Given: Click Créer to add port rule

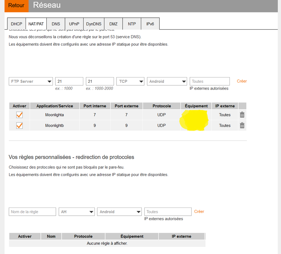Looking at the screenshot, I should (242, 81).
